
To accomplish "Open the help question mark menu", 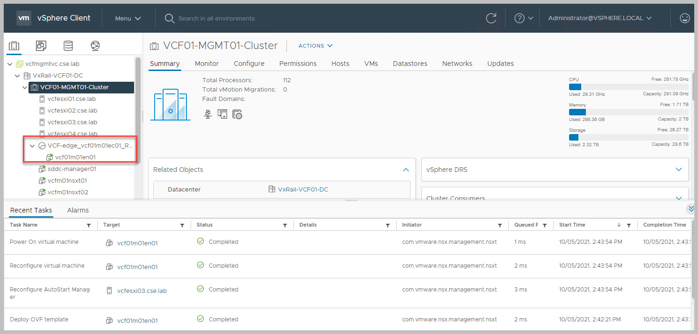I will [523, 18].
